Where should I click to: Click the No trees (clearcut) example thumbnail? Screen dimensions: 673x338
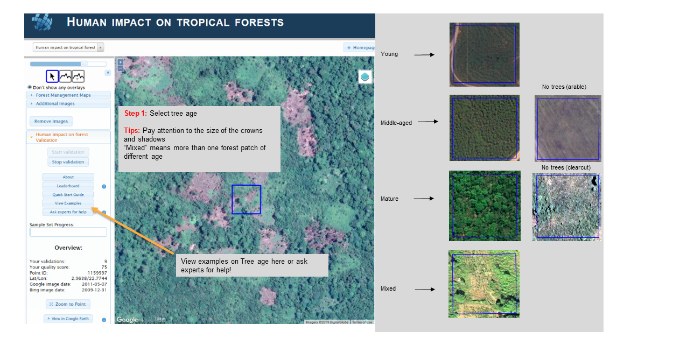coord(566,207)
